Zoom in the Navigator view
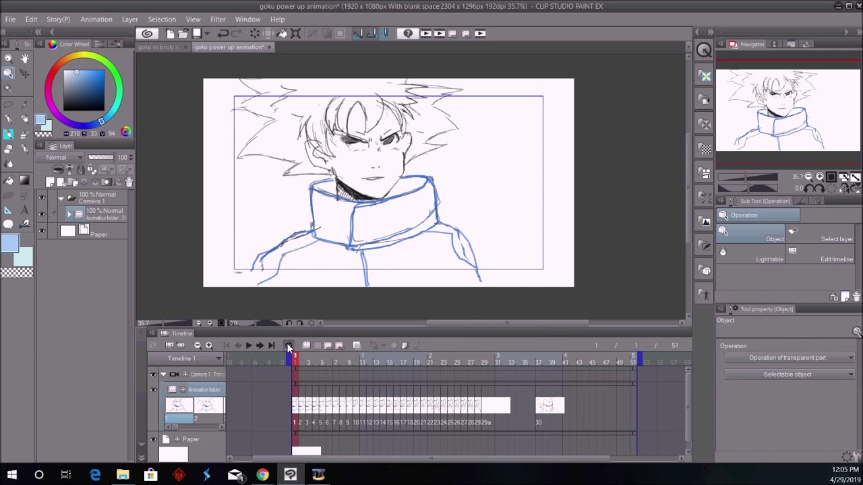863x485 pixels. point(819,176)
